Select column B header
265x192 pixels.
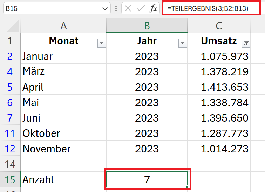[147, 26]
